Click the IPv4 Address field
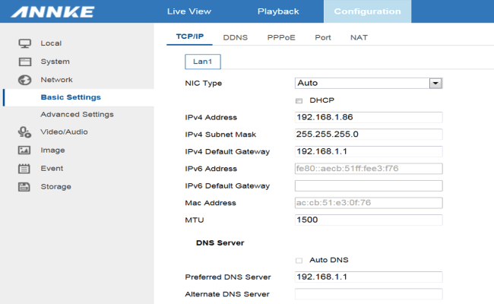This screenshot has width=494, height=304. pos(369,117)
